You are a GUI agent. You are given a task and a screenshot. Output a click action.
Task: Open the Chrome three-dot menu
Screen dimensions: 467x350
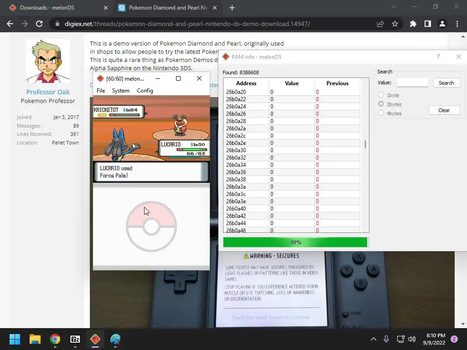tap(457, 24)
